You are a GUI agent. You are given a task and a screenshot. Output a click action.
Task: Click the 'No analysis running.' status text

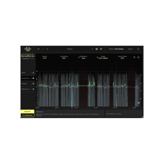pyautogui.click(x=114, y=114)
